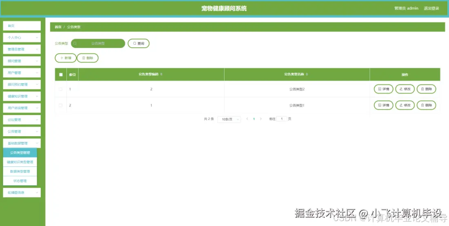Tick the select-all checkbox in table header
Viewport: 449px width, 226px height.
(61, 75)
